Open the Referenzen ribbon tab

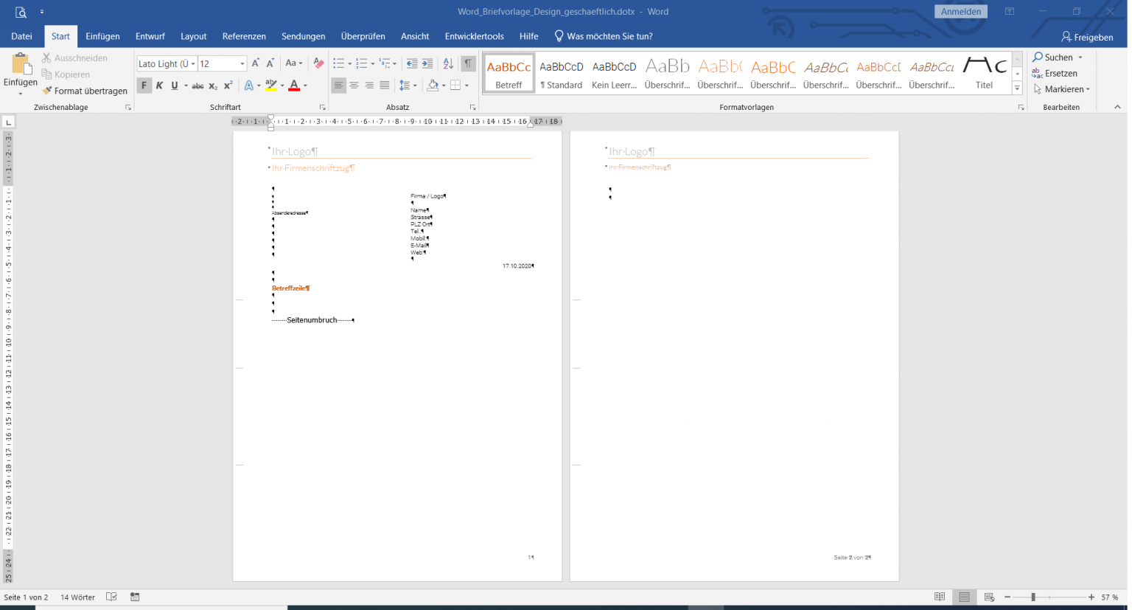244,35
